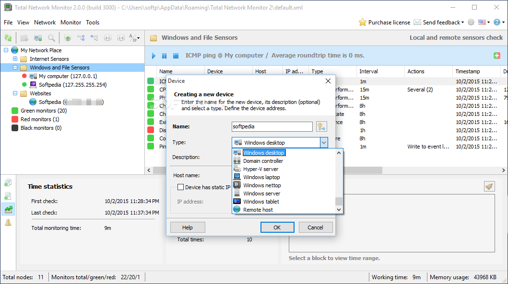Select Green monitors (20) filter

[44, 111]
